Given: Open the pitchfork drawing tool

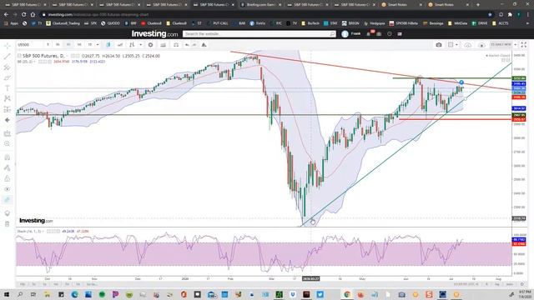Looking at the screenshot, I should point(8,67).
